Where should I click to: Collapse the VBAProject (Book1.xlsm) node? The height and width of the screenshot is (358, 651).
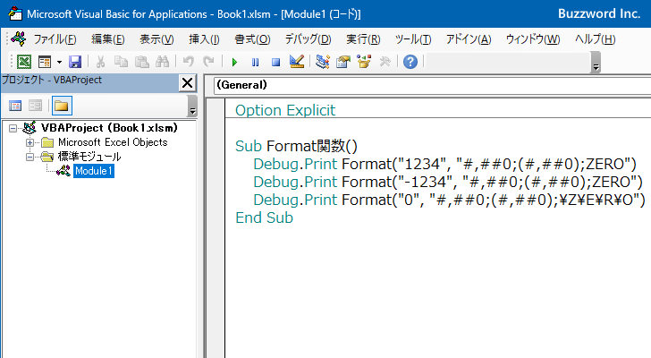click(13, 128)
